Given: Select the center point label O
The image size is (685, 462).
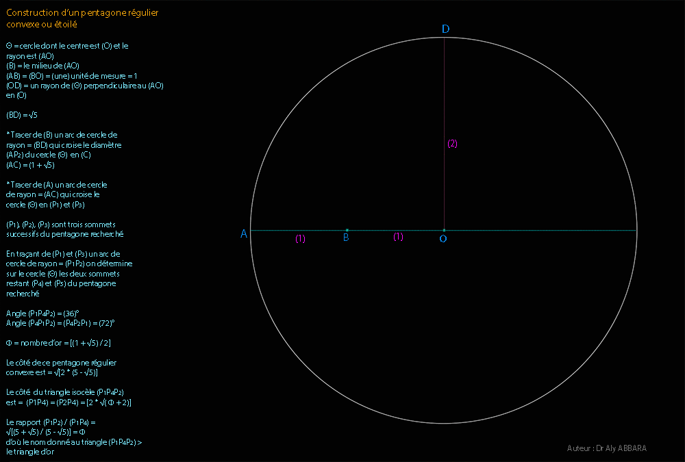Looking at the screenshot, I should pyautogui.click(x=443, y=238).
